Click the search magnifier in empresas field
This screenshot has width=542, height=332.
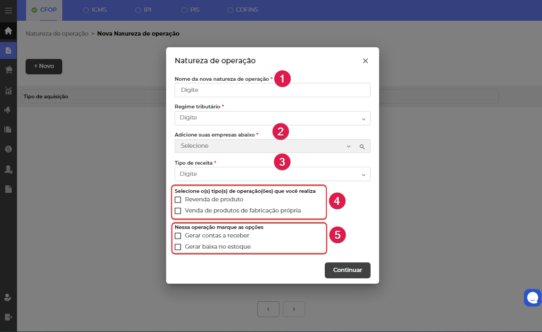point(362,146)
